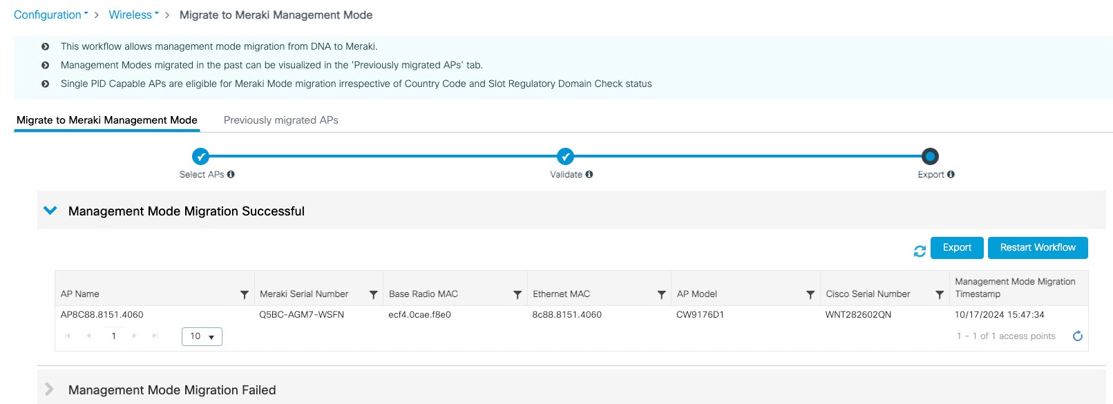This screenshot has width=1113, height=404.
Task: Click the Select APs step circle
Action: (200, 156)
